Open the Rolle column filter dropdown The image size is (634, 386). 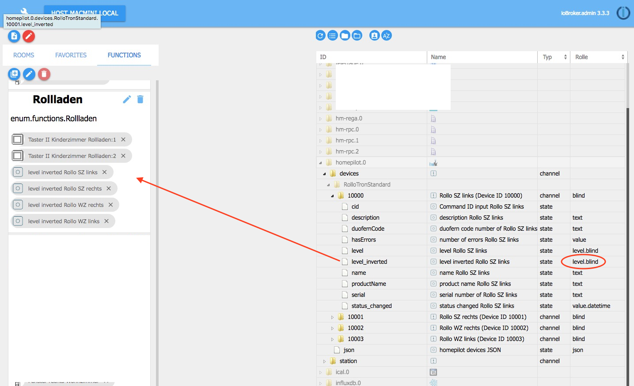(x=623, y=57)
